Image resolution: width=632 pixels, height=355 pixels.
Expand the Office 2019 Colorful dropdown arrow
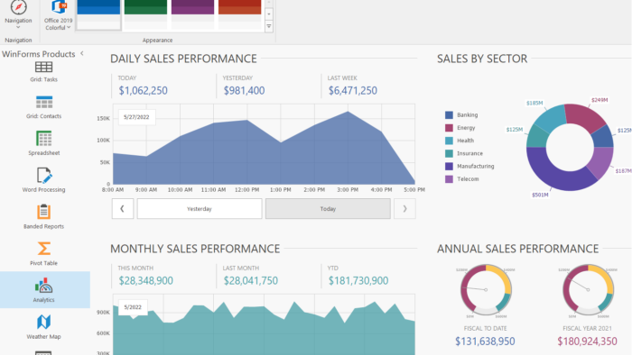coord(69,27)
